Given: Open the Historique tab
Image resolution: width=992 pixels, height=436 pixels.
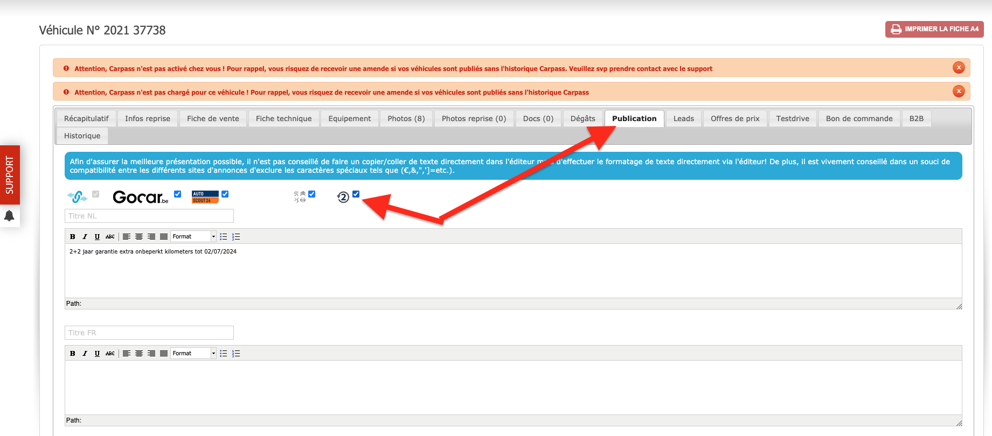Looking at the screenshot, I should (82, 136).
